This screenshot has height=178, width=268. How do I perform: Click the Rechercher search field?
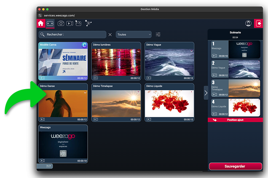point(75,34)
